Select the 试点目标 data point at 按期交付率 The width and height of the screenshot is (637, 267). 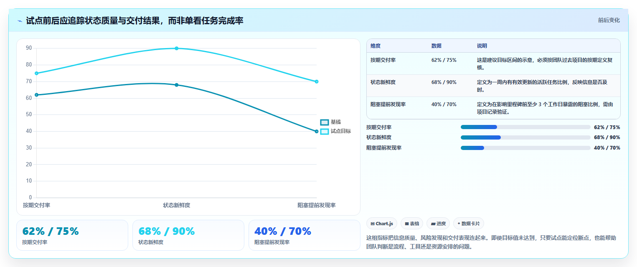point(36,73)
